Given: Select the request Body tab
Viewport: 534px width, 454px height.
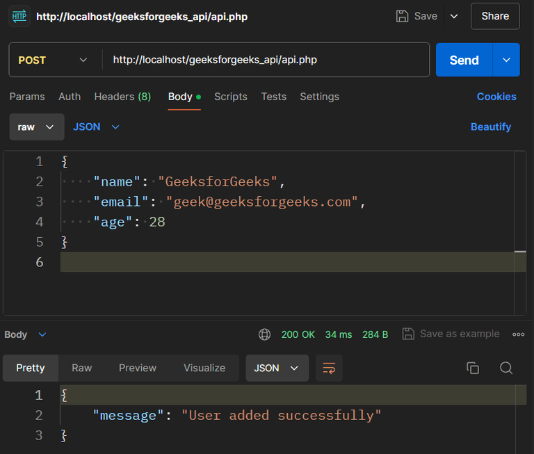Looking at the screenshot, I should point(184,97).
